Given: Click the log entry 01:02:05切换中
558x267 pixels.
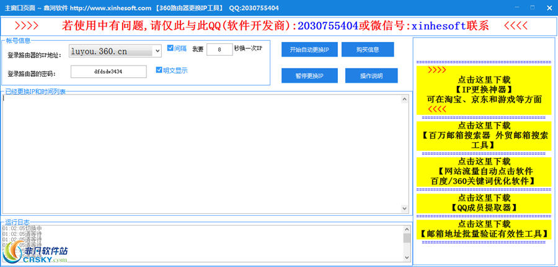Looking at the screenshot, I should [x=22, y=228].
